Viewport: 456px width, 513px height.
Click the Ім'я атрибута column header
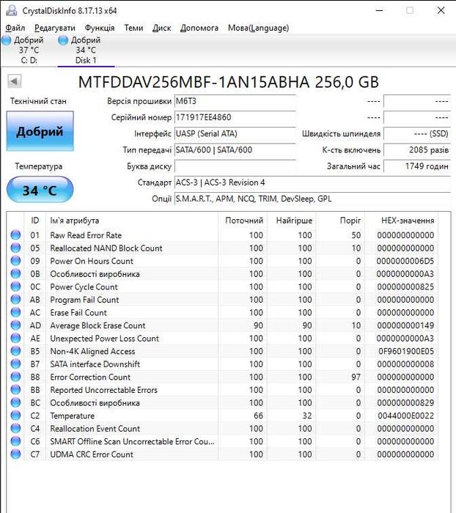click(x=132, y=221)
